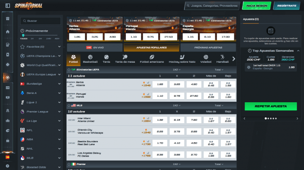Open the En Vivo live tab
The width and height of the screenshot is (304, 170).
95,48
